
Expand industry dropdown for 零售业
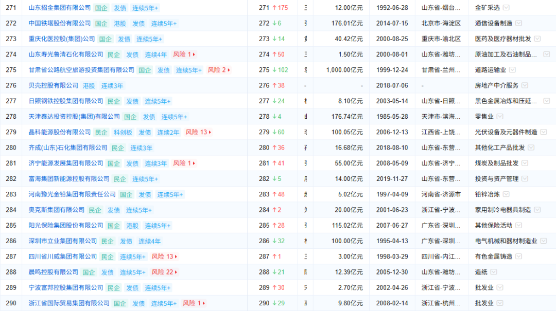[x=500, y=117]
